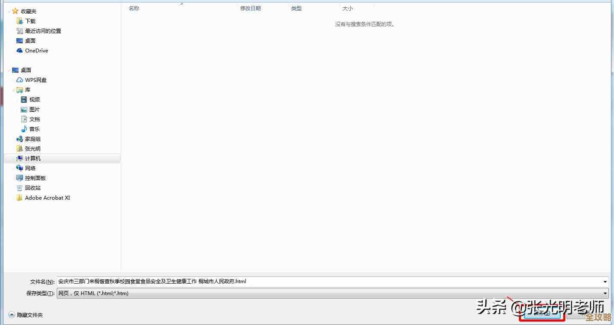Expand the 收藏夹 (Favorites) tree node
Screen dimensions: 614x325
click(9, 11)
